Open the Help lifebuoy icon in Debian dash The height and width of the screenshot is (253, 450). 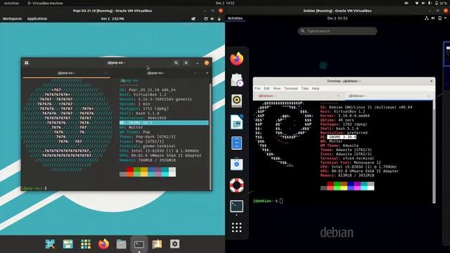[x=237, y=185]
